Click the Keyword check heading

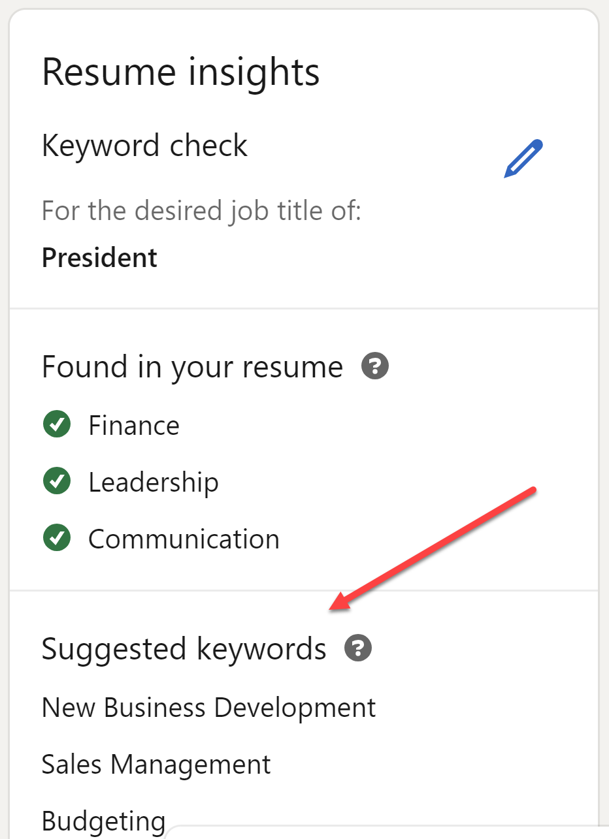pos(144,145)
